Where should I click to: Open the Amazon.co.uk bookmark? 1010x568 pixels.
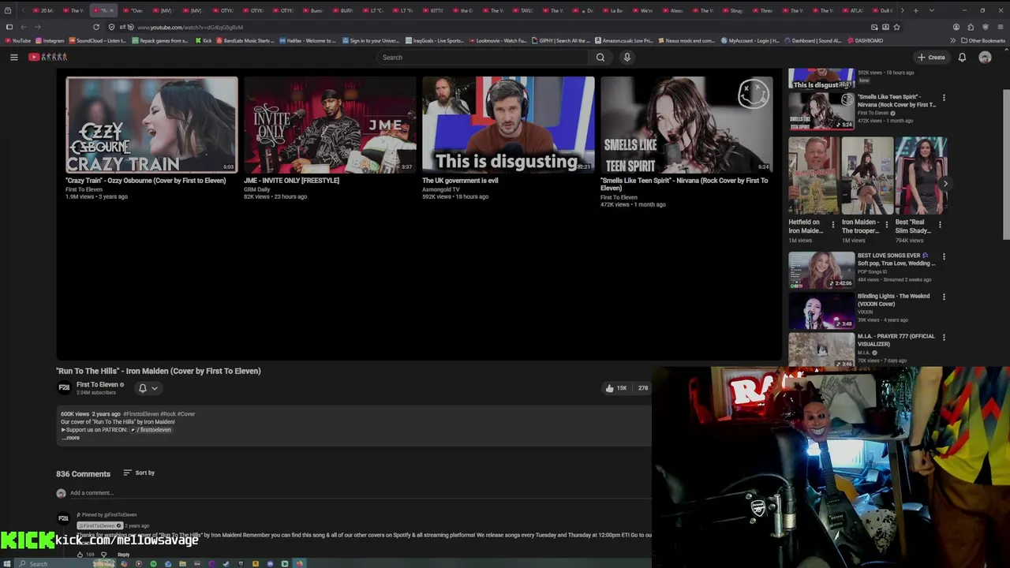click(x=624, y=40)
